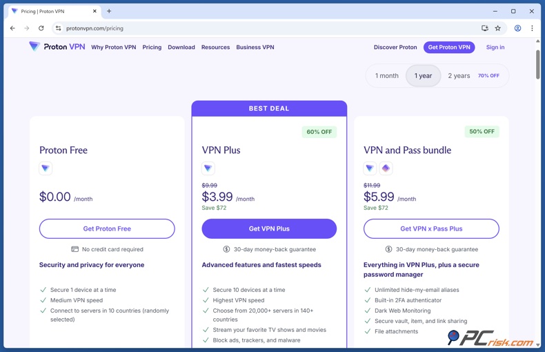Click the struck-through $11.99 price

pos(372,186)
